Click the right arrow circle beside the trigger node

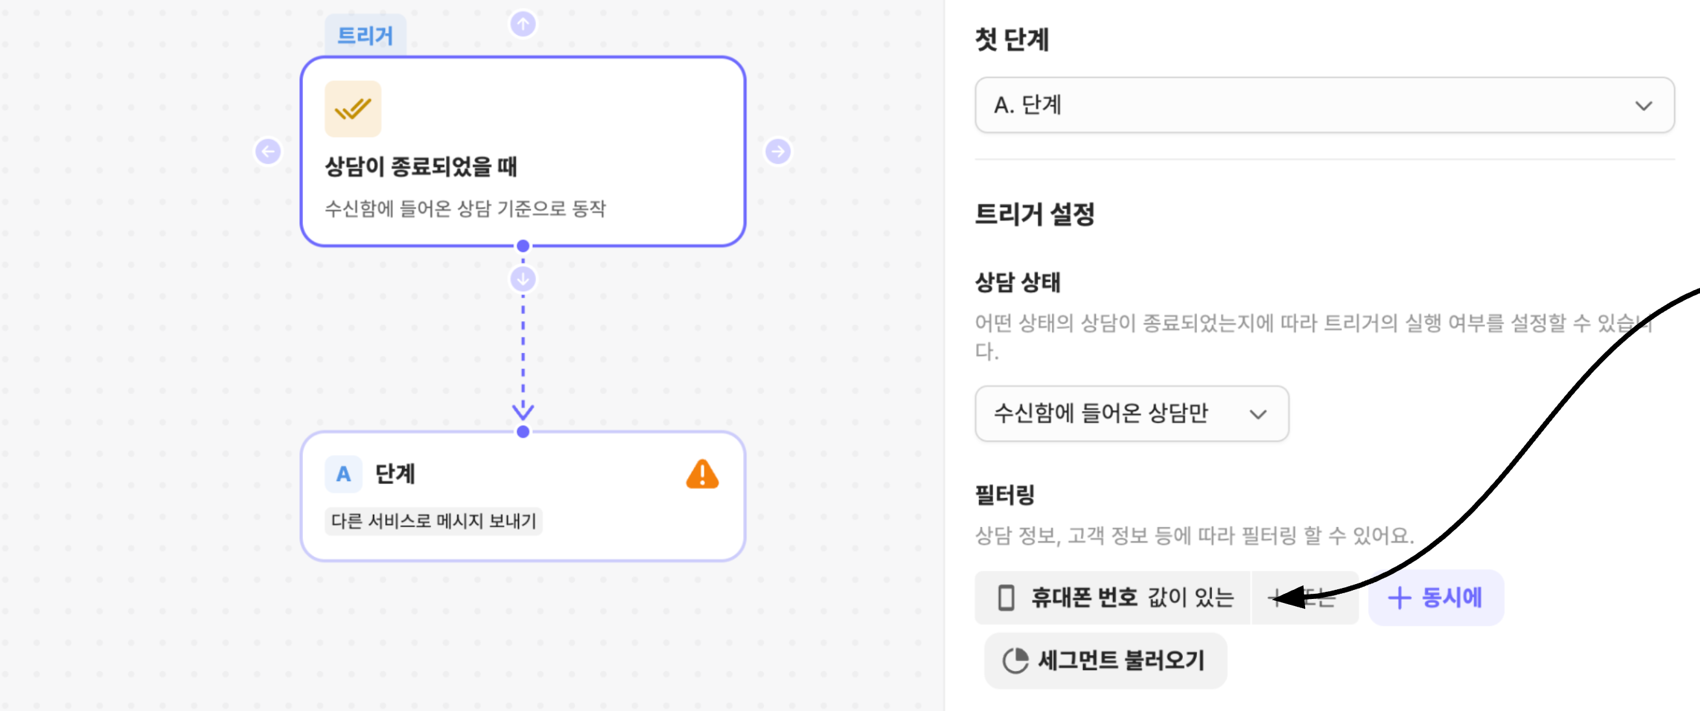777,151
